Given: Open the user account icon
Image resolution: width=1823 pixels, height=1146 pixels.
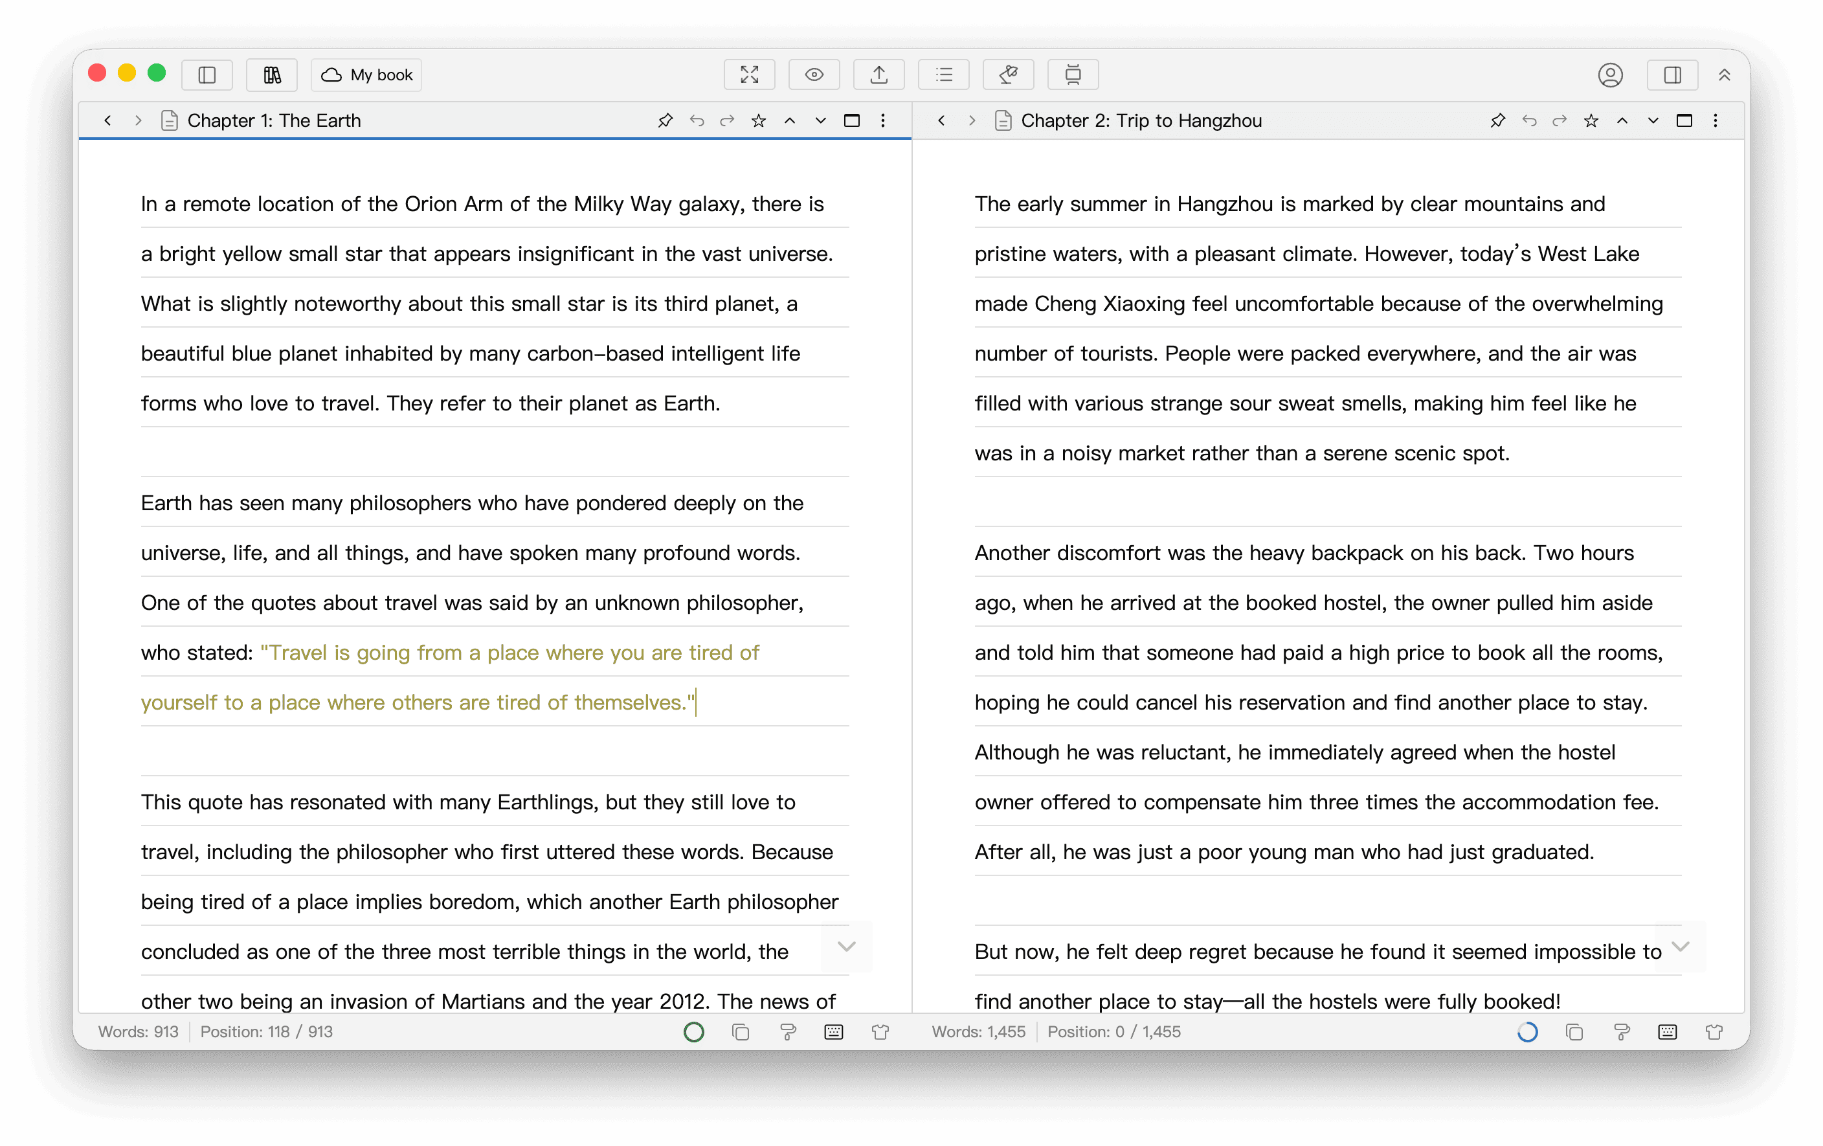Looking at the screenshot, I should 1610,75.
